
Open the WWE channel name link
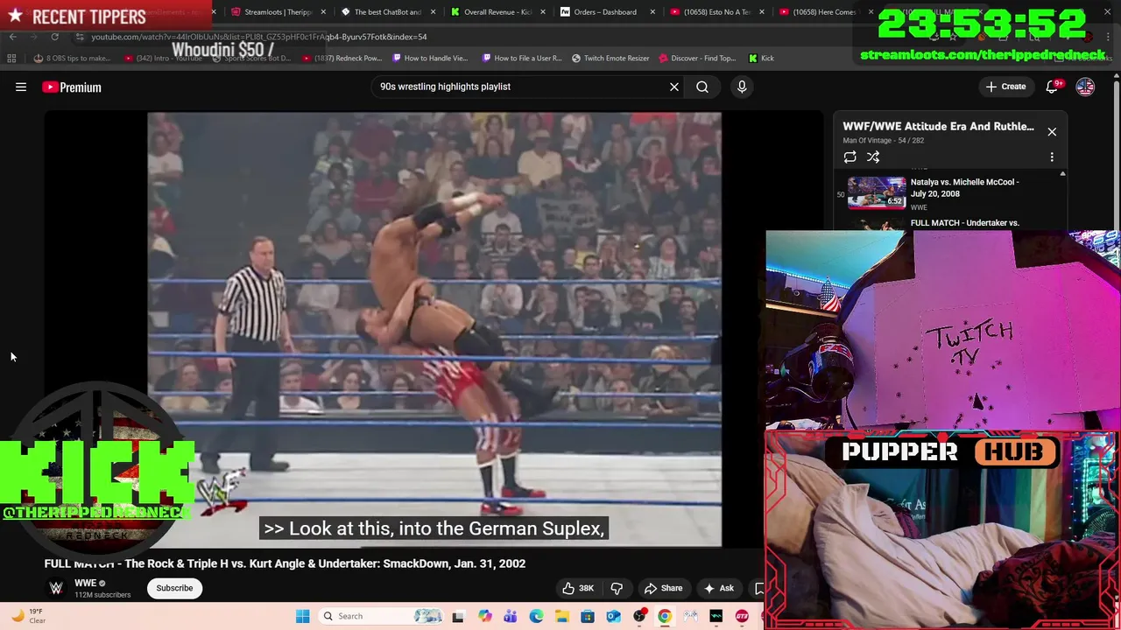coord(85,583)
